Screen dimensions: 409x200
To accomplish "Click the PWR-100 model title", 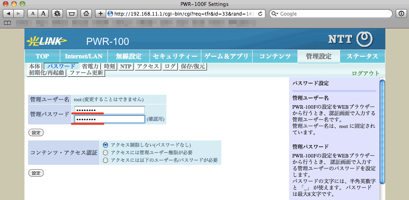I will tap(107, 41).
